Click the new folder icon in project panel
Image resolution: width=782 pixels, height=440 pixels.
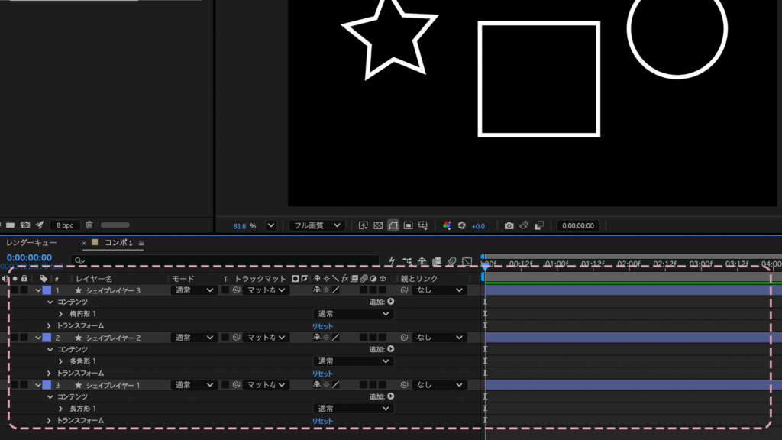coord(10,225)
